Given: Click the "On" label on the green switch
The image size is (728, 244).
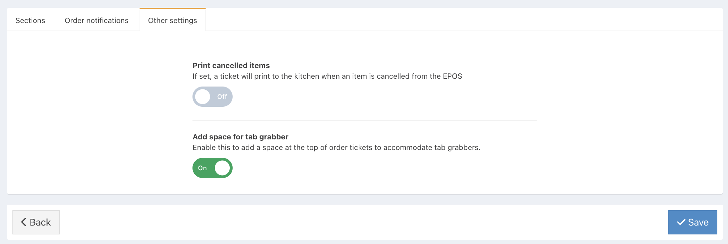Looking at the screenshot, I should [202, 168].
